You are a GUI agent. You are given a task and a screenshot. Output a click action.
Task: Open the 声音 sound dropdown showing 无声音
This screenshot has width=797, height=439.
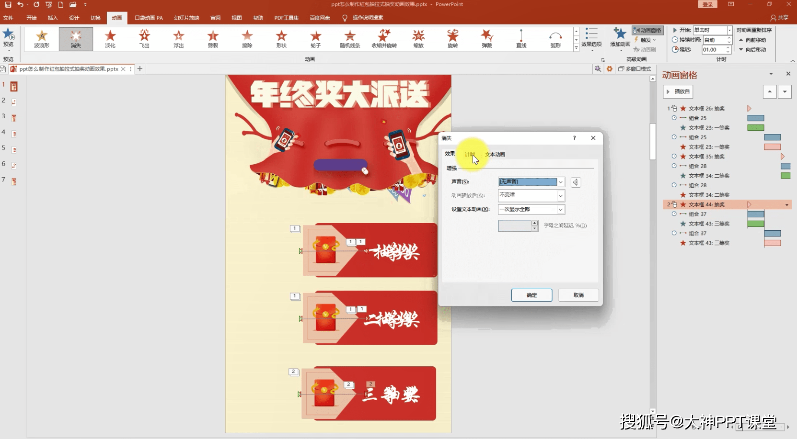pyautogui.click(x=561, y=182)
